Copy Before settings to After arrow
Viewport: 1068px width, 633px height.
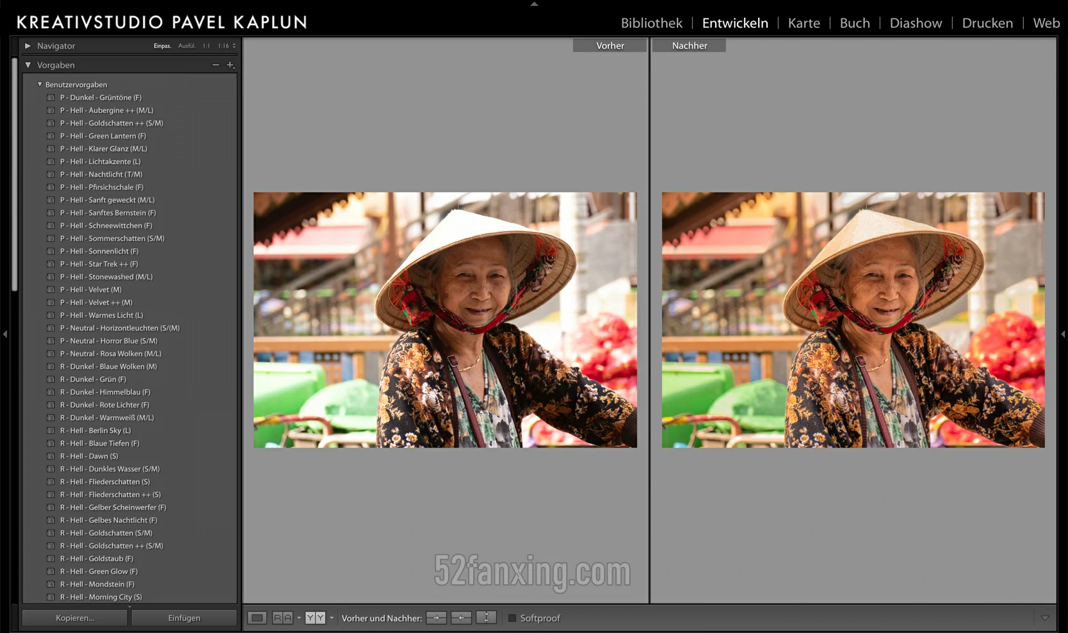click(x=437, y=618)
